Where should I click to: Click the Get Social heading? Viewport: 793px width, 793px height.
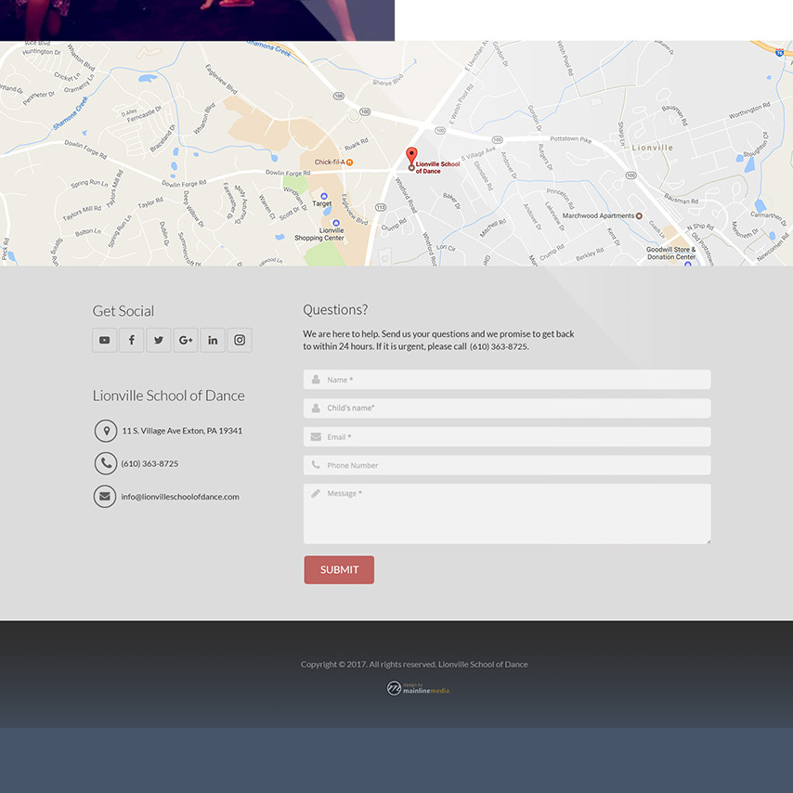[123, 311]
